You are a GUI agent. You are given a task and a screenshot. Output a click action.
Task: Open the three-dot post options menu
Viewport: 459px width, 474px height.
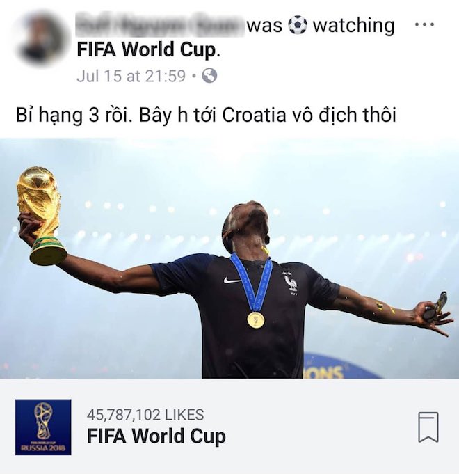(424, 24)
